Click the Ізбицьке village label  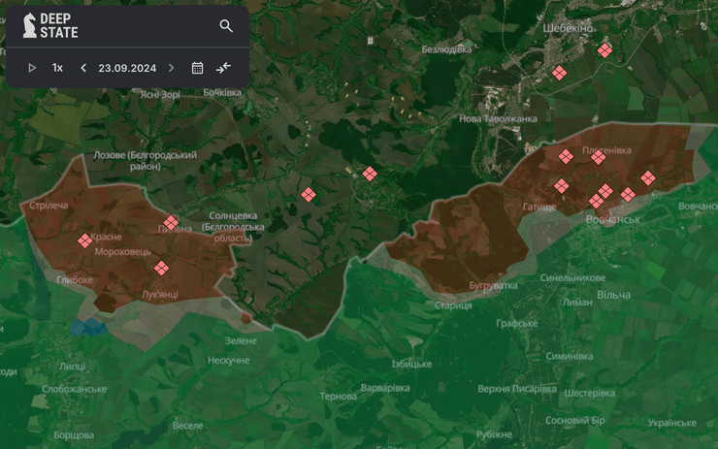[411, 364]
